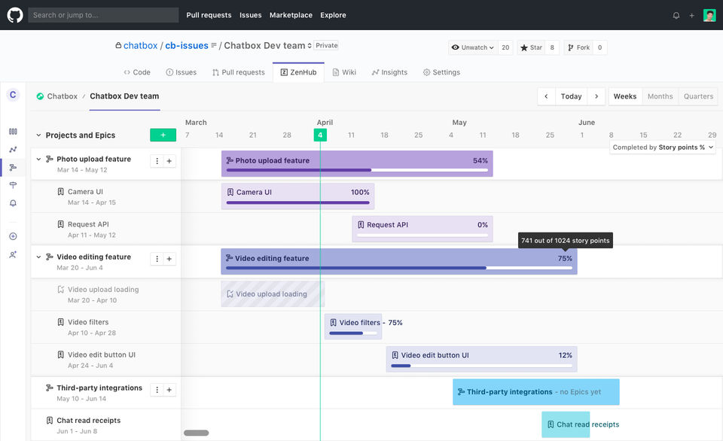
Task: Click the horizontal scrollbar at bottom of timeline
Action: (x=197, y=433)
